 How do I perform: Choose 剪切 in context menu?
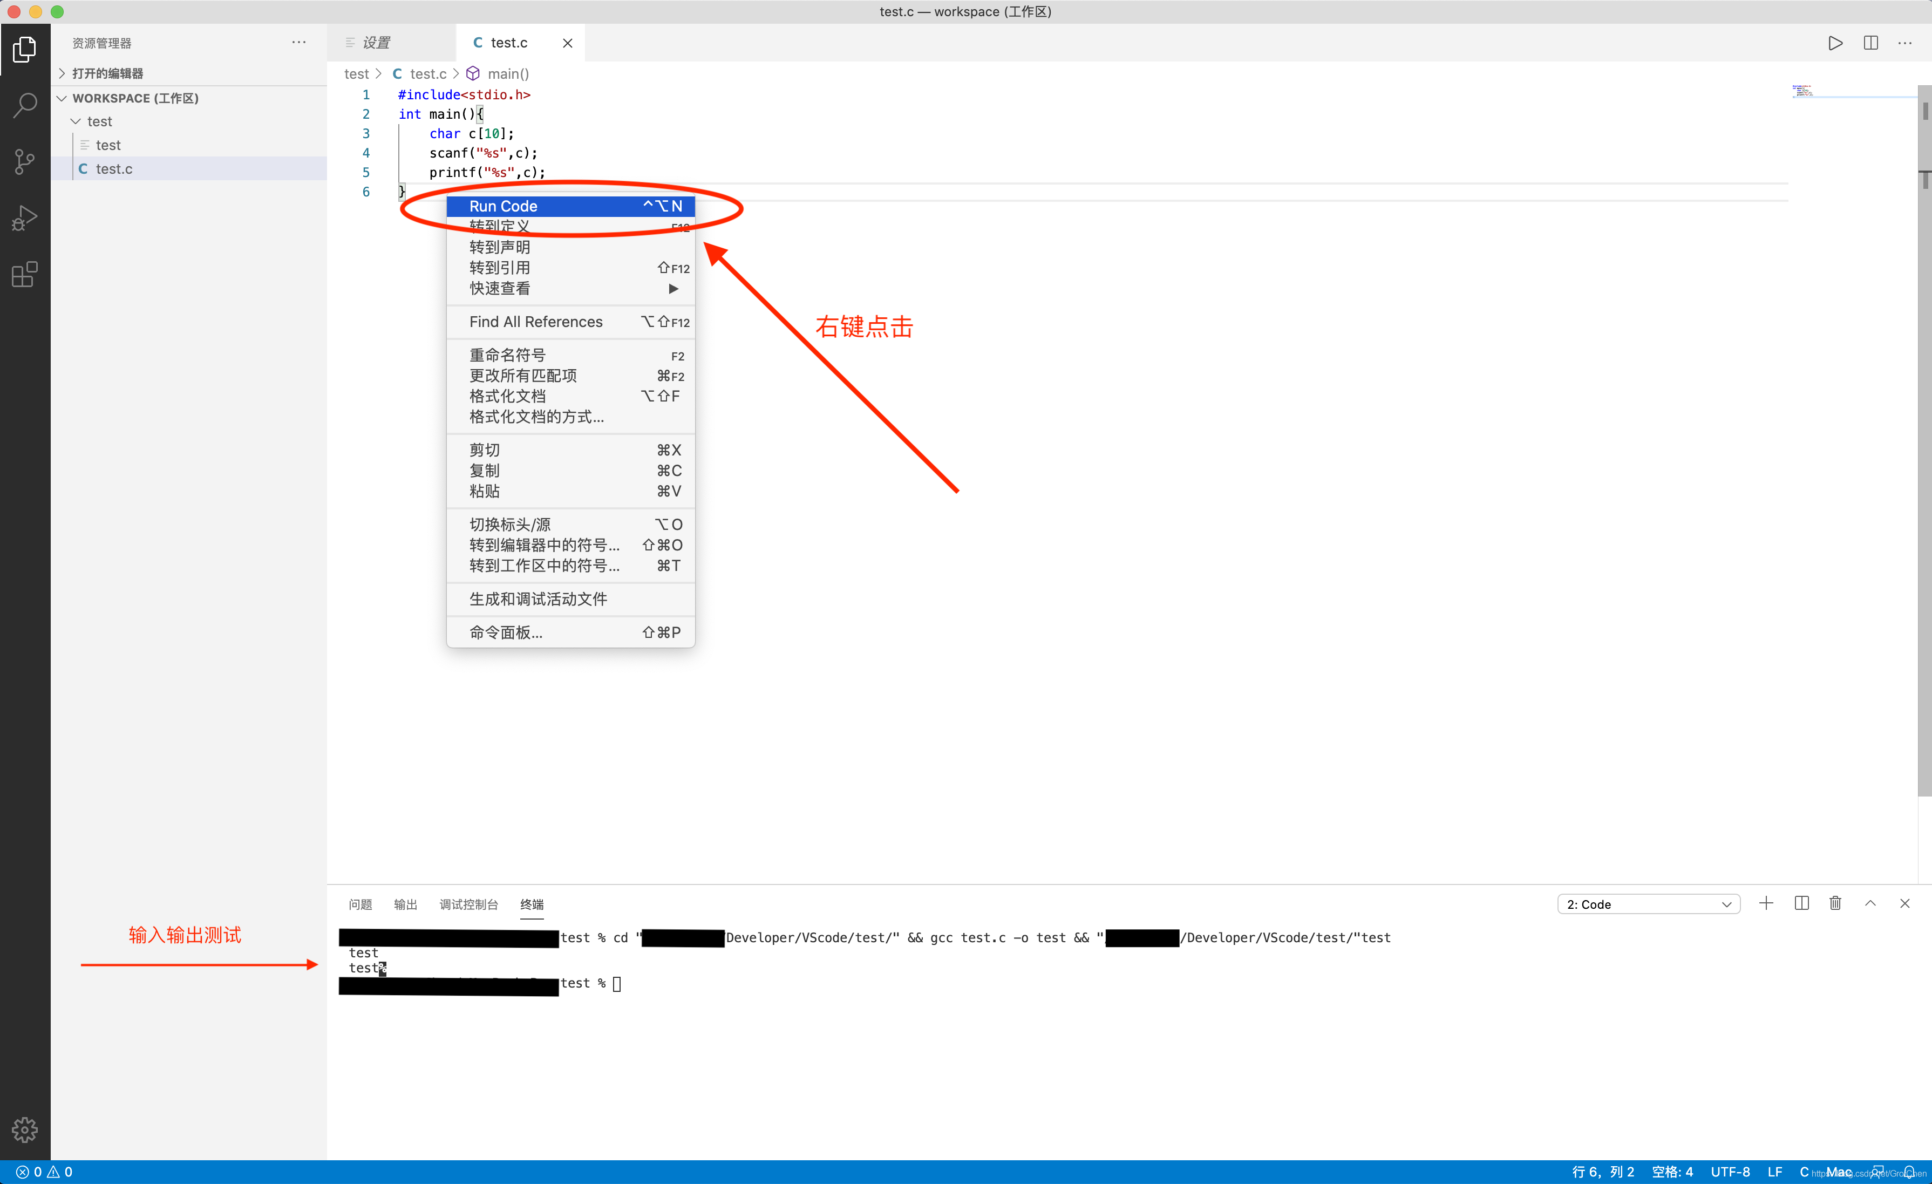(571, 450)
